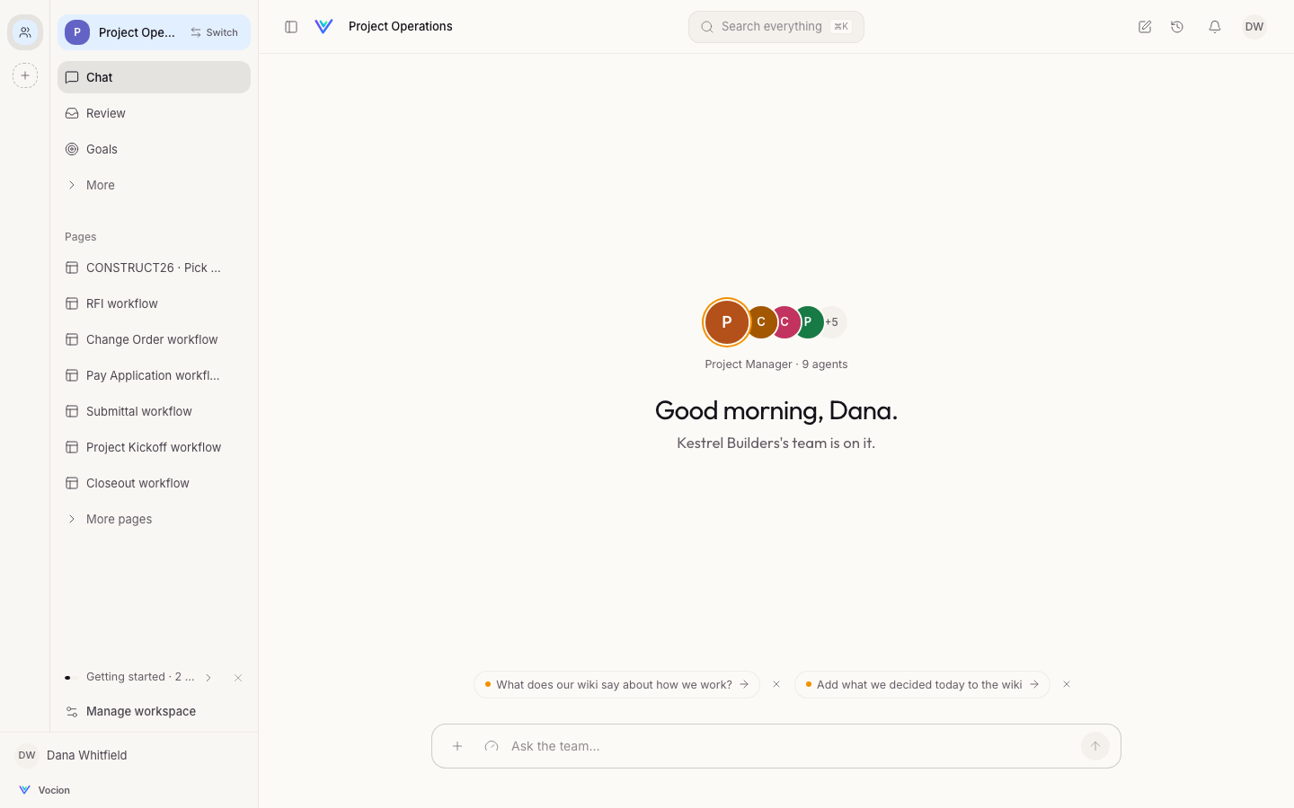1294x808 pixels.
Task: Open Pay Application workflow page
Action: pos(155,375)
